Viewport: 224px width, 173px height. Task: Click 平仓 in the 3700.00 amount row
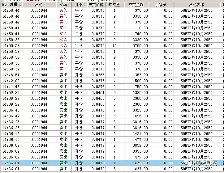[x=79, y=46]
